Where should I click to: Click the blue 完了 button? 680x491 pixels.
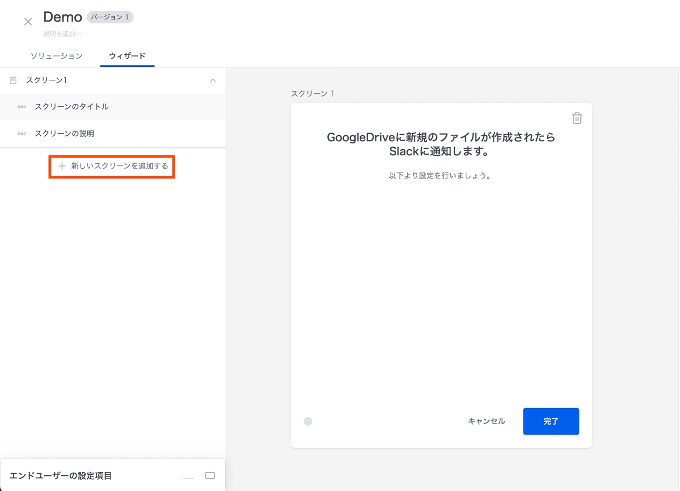[x=551, y=421]
